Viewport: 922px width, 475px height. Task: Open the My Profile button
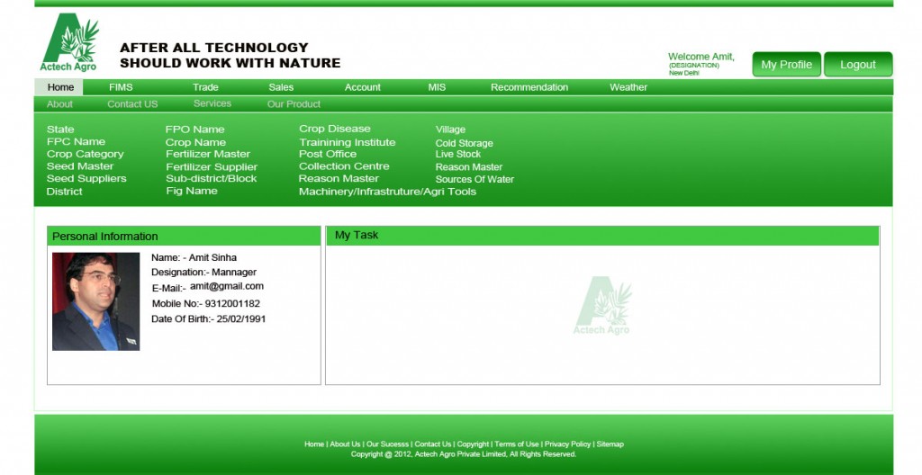(x=786, y=65)
